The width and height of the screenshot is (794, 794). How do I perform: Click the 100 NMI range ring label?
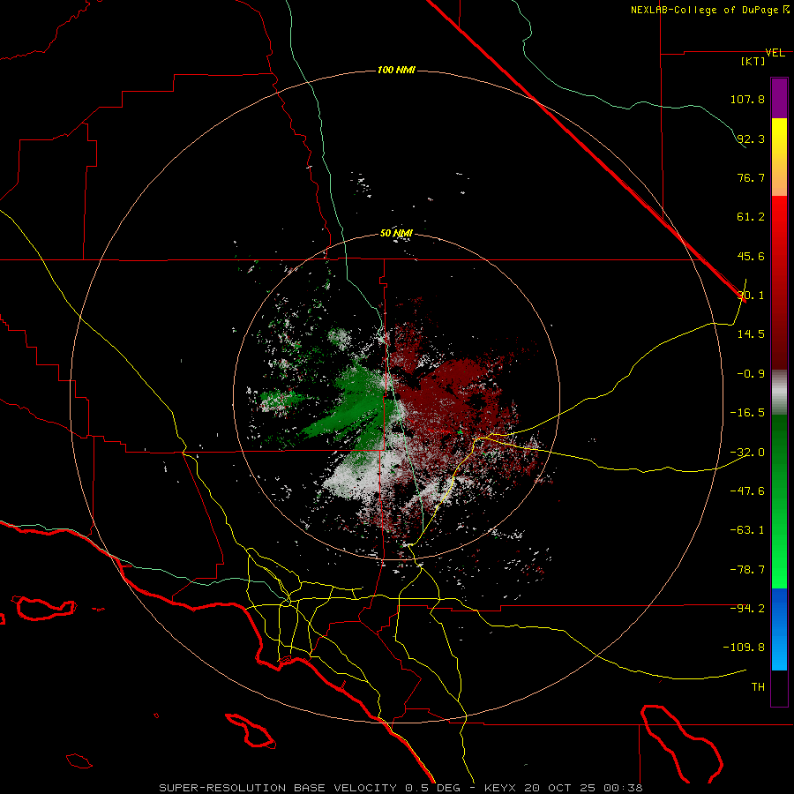[x=396, y=70]
